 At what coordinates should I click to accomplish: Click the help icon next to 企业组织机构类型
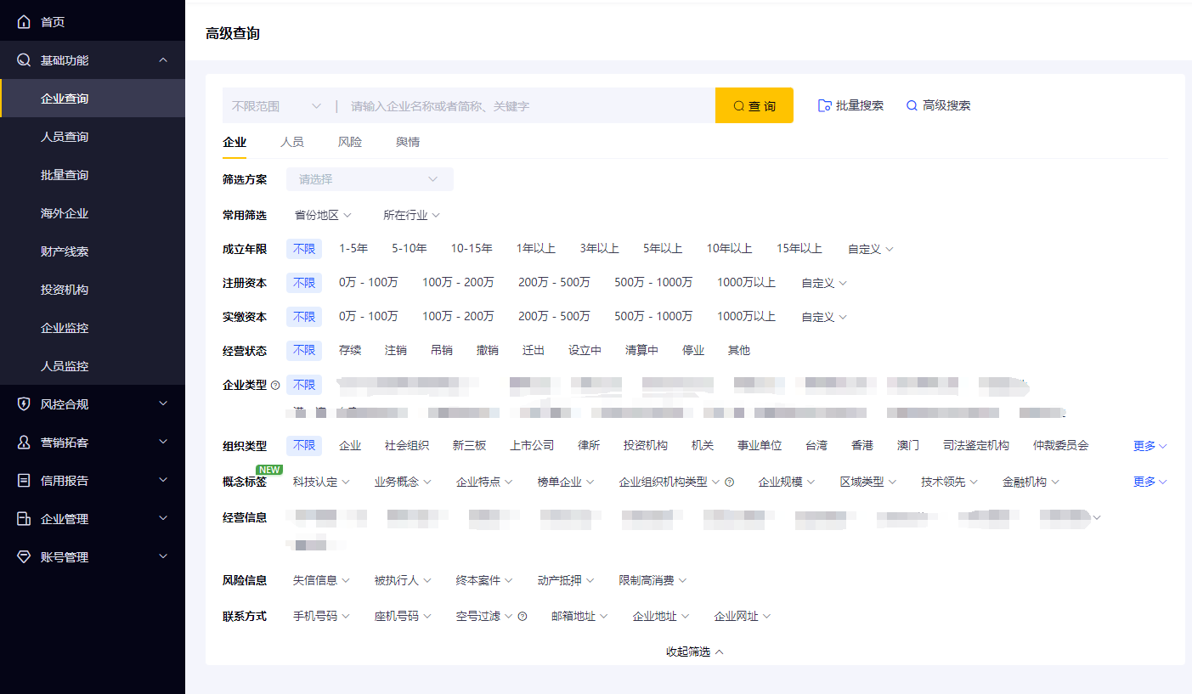coord(730,482)
